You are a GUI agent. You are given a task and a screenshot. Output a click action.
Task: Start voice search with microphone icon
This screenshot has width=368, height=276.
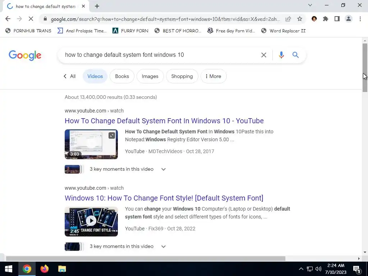tap(281, 55)
